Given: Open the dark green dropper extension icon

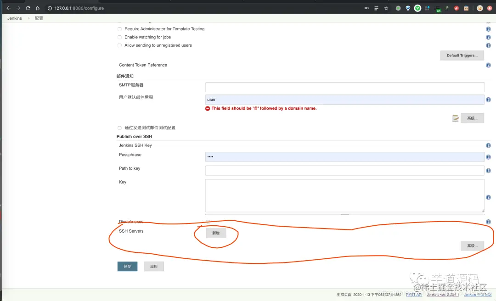Looking at the screenshot, I should tap(447, 8).
